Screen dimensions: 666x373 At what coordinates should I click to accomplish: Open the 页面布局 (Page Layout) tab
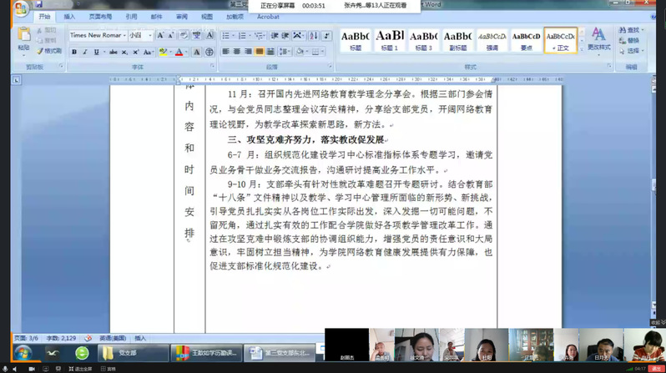coord(100,16)
